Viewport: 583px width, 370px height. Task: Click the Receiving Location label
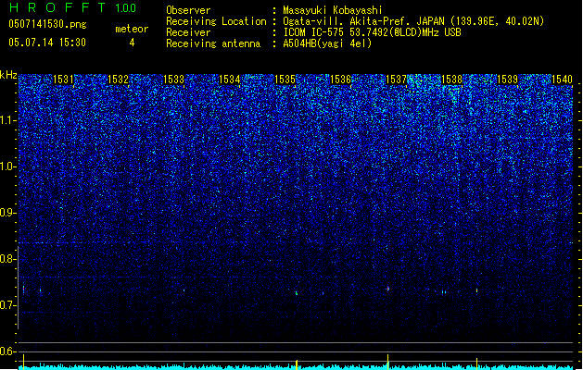[x=216, y=21]
